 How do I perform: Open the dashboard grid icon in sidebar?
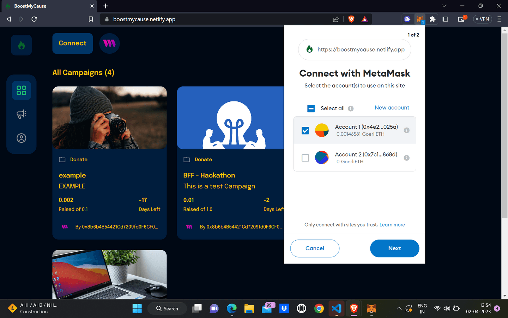click(22, 90)
